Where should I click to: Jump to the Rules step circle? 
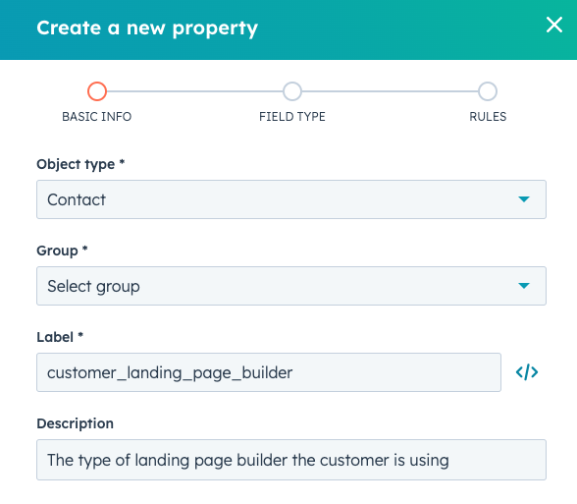click(488, 91)
